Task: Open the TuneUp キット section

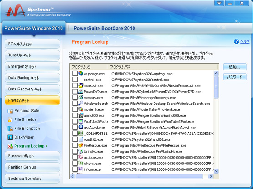Action: pos(32,55)
